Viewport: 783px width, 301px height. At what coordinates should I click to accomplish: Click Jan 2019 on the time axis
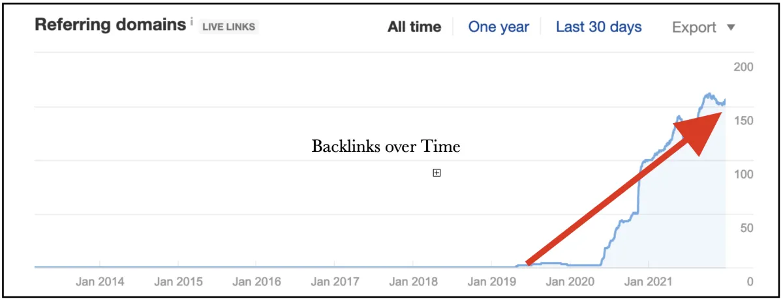pos(492,282)
